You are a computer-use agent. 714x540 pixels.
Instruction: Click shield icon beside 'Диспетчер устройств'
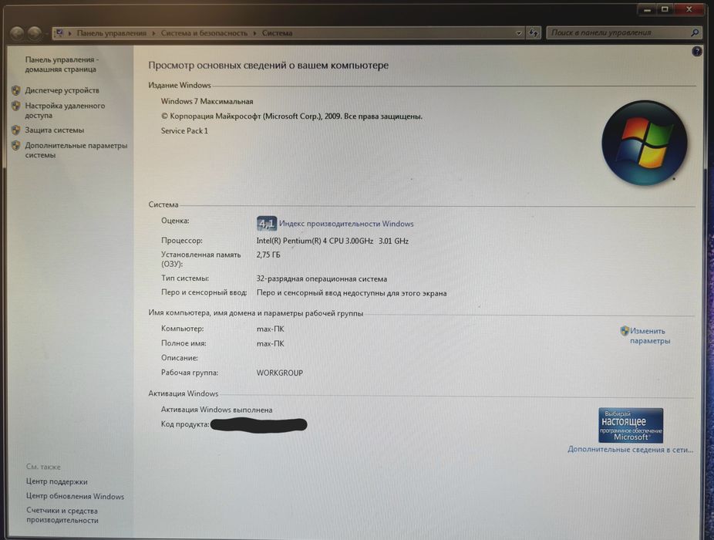click(16, 90)
